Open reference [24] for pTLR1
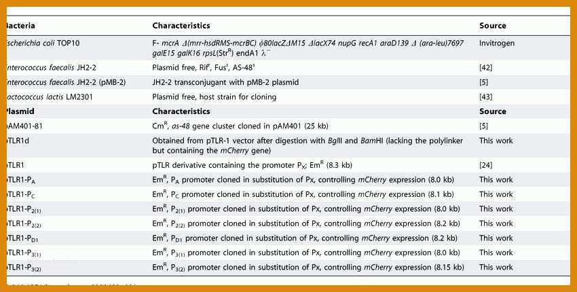577x292 pixels. pyautogui.click(x=485, y=165)
